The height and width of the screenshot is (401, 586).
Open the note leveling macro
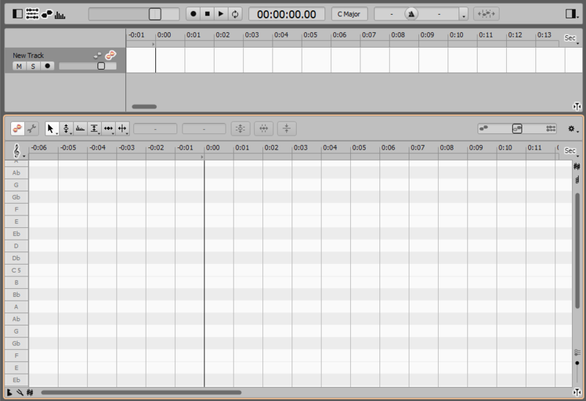pos(286,129)
